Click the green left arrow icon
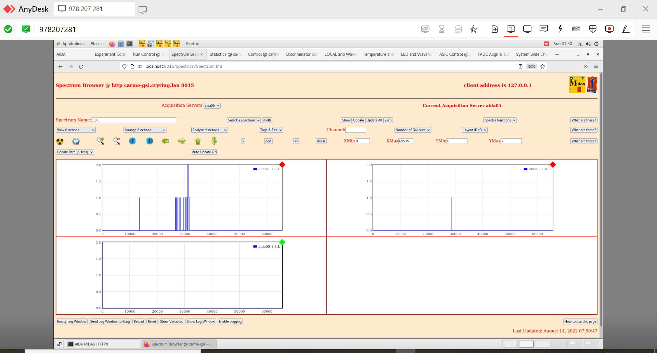Viewport: 657px width, 353px height. [x=165, y=141]
